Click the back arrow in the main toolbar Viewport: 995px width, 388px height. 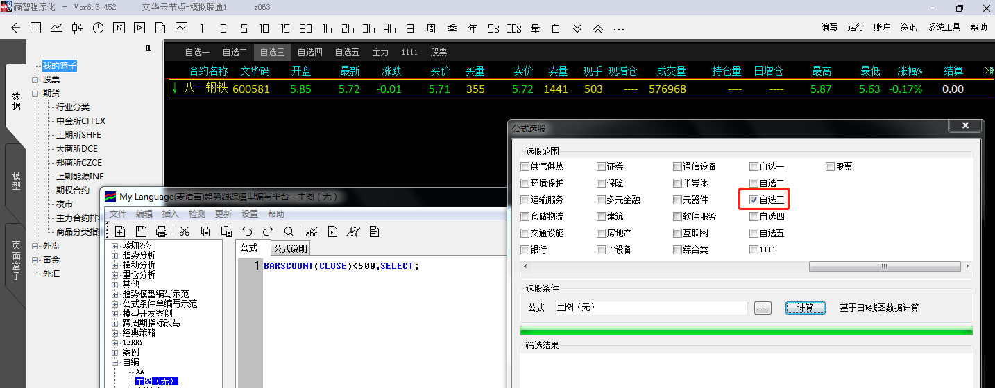coord(16,28)
